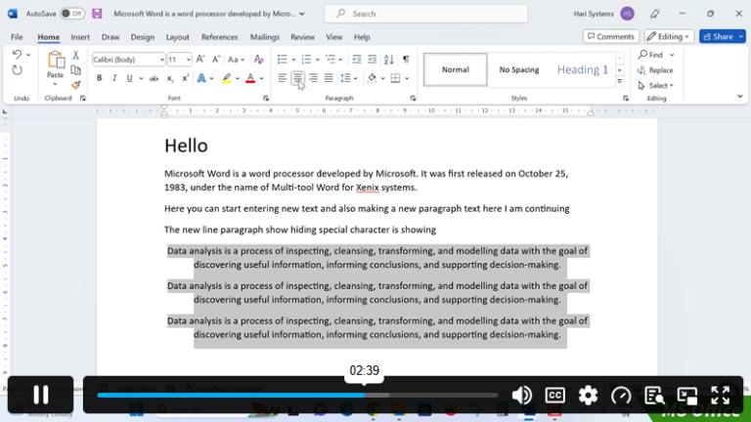Screen dimensions: 751x422
Task: Toggle bold formatting
Action: coord(99,78)
